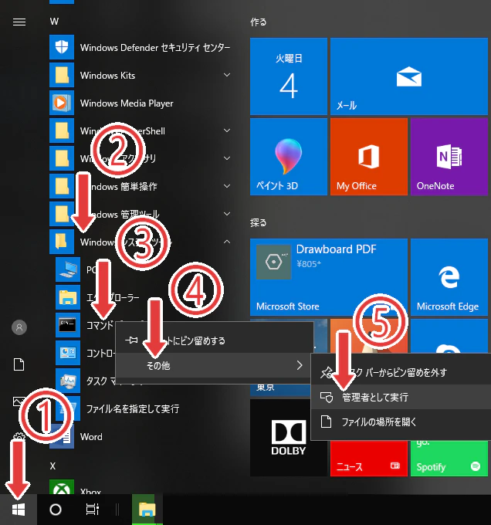Viewport: 491px width, 525px height.
Task: Click the hamburger menu icon at top left
Action: click(19, 22)
